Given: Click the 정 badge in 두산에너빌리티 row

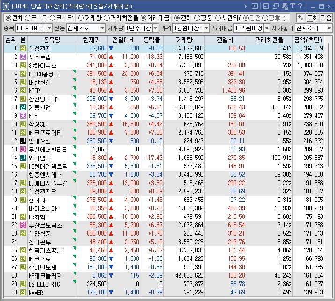Looking at the screenshot, I should coord(23,149).
